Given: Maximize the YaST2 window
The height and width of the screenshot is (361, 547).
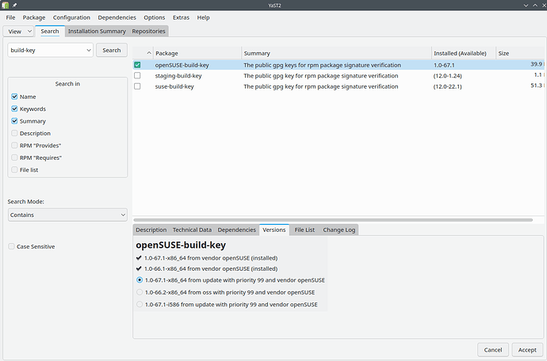Looking at the screenshot, I should (535, 6).
